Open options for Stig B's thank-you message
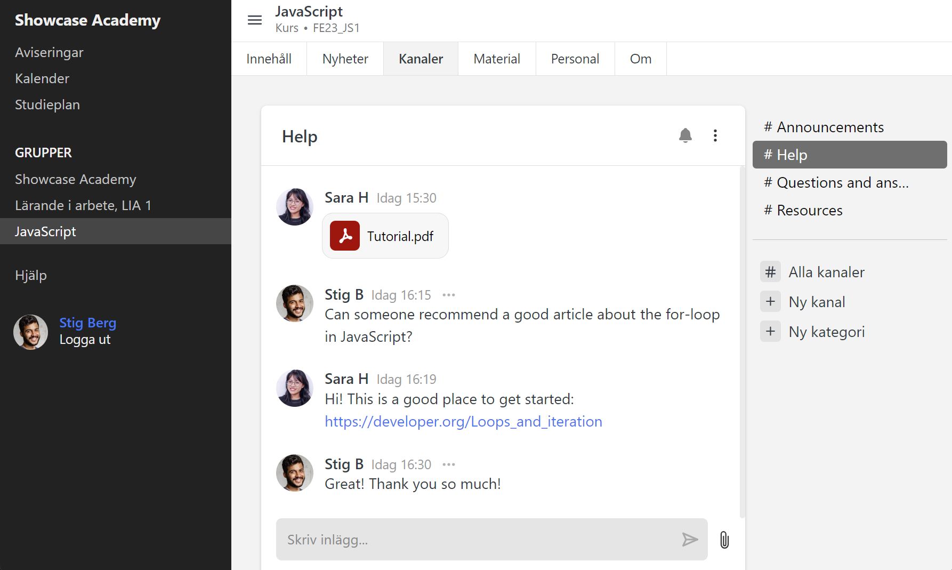 pyautogui.click(x=448, y=464)
